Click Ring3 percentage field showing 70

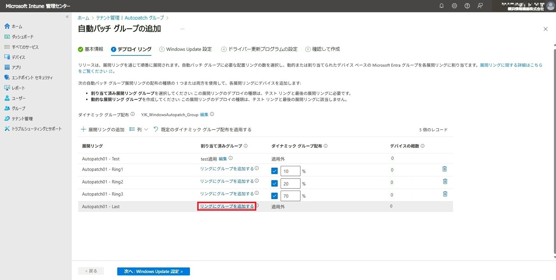point(290,196)
